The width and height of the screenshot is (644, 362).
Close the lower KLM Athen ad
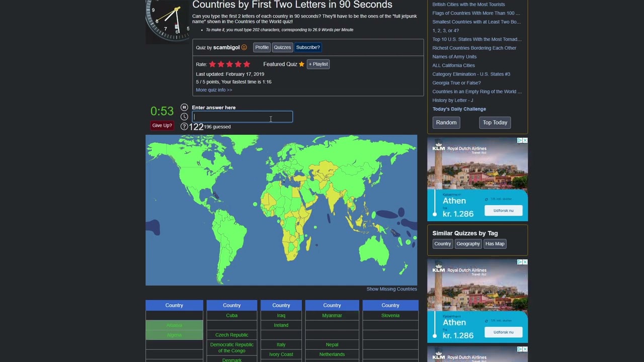pos(525,262)
